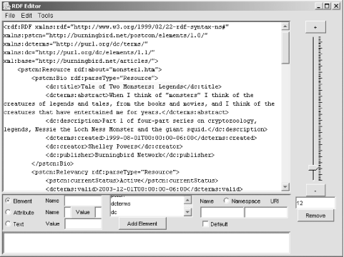Click the editor vertical scrollbar thumb

click(285, 48)
